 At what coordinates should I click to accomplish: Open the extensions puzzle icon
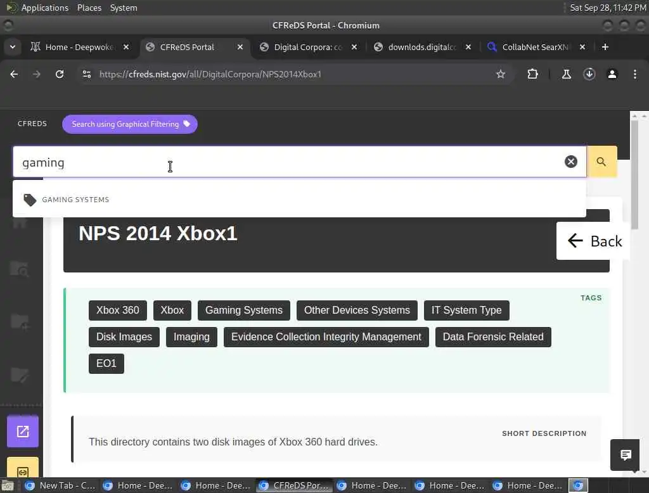point(532,74)
